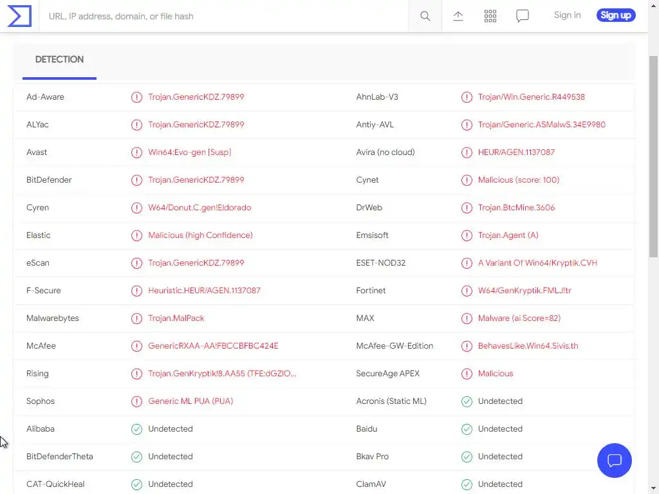This screenshot has width=659, height=494.
Task: Click the SecureAge APEX engine name
Action: 387,374
